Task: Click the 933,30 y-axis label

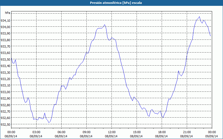Action: 5,73
